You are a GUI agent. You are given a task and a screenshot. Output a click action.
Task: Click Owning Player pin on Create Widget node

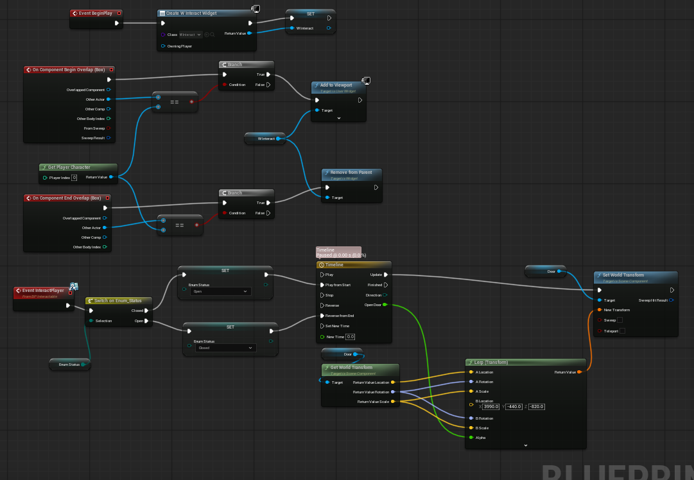coord(163,46)
